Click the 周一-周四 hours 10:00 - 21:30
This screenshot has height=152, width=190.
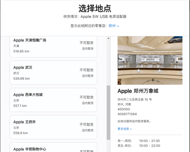tap(149, 141)
